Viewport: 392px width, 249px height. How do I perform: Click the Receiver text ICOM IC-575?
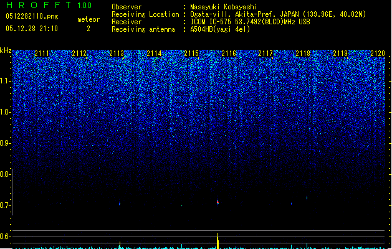point(212,22)
